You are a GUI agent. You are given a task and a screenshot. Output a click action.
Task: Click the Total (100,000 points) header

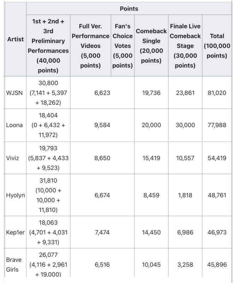217,46
